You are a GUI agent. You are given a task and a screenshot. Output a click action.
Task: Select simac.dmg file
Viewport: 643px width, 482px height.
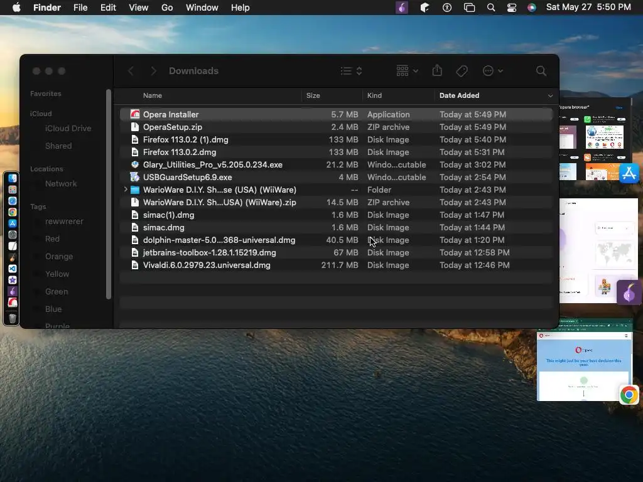pos(337,227)
